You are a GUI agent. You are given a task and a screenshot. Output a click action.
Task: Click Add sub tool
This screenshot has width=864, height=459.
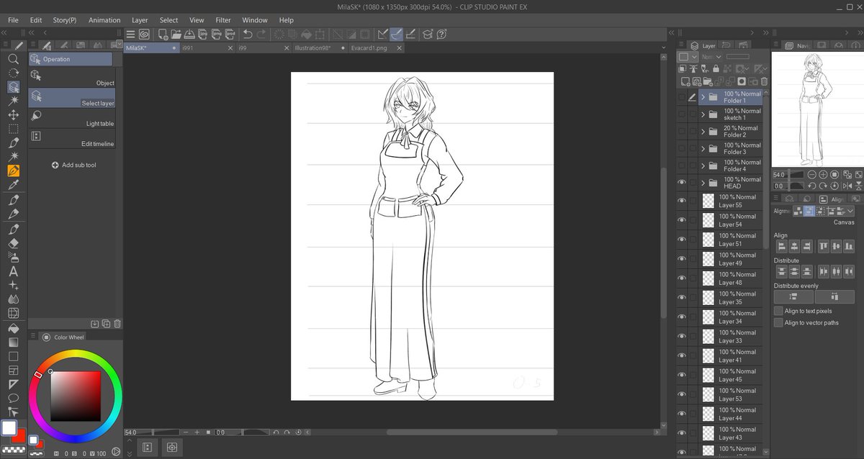tap(74, 165)
